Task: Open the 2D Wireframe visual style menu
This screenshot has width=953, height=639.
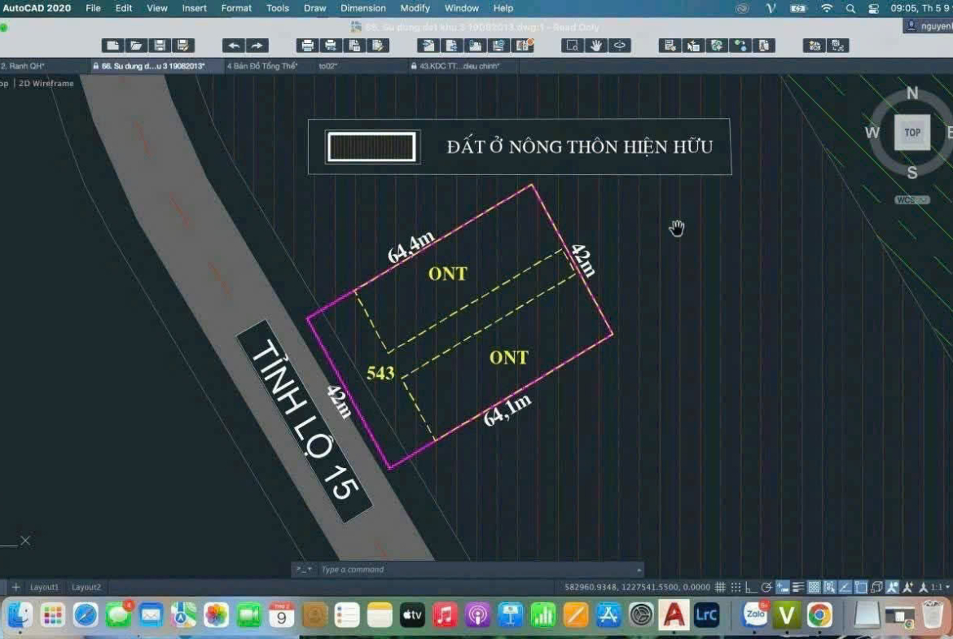Action: pos(46,83)
